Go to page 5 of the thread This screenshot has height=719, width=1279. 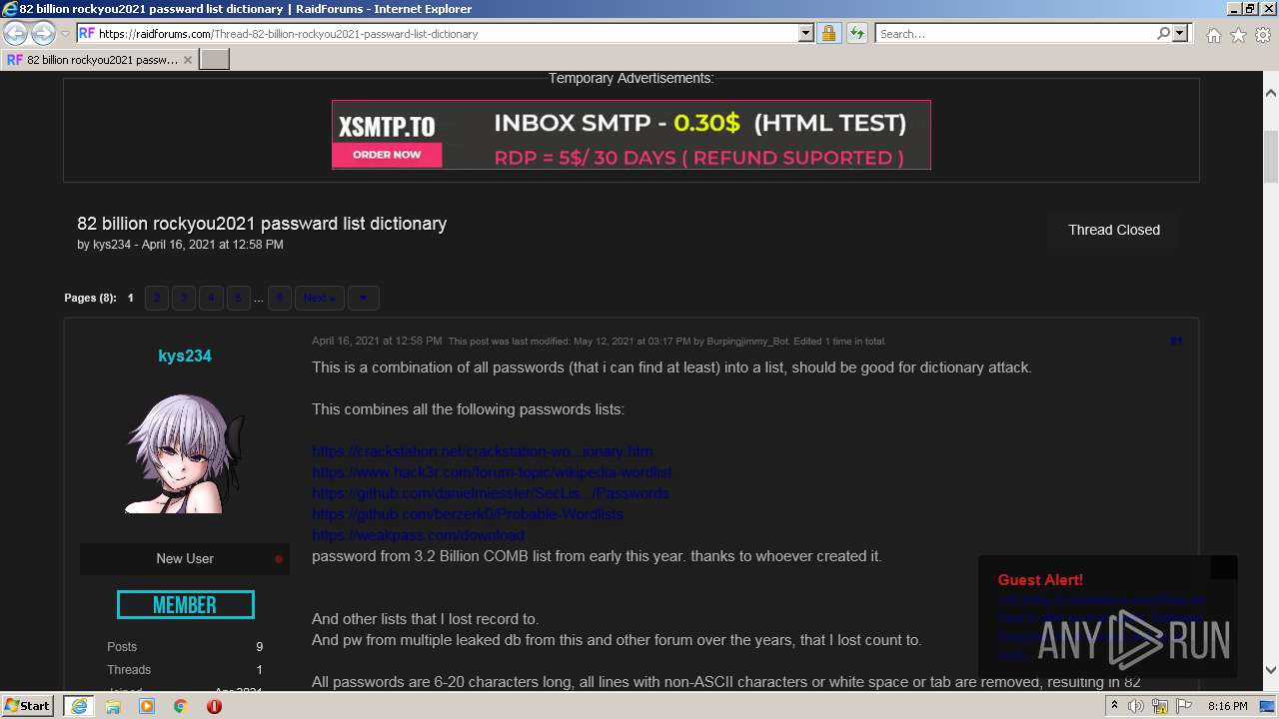(x=238, y=298)
